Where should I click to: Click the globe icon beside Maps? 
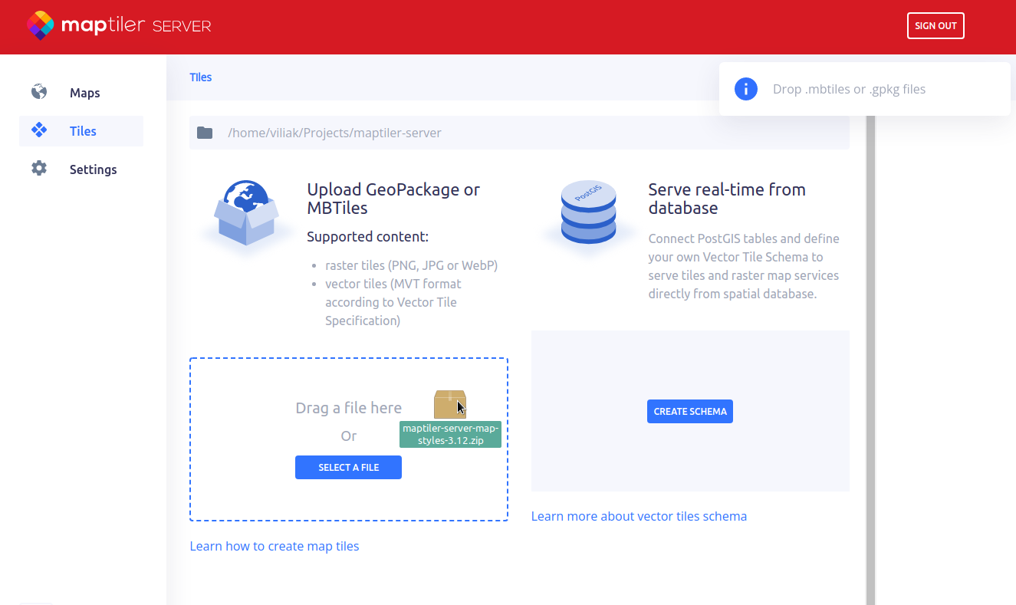pyautogui.click(x=39, y=92)
